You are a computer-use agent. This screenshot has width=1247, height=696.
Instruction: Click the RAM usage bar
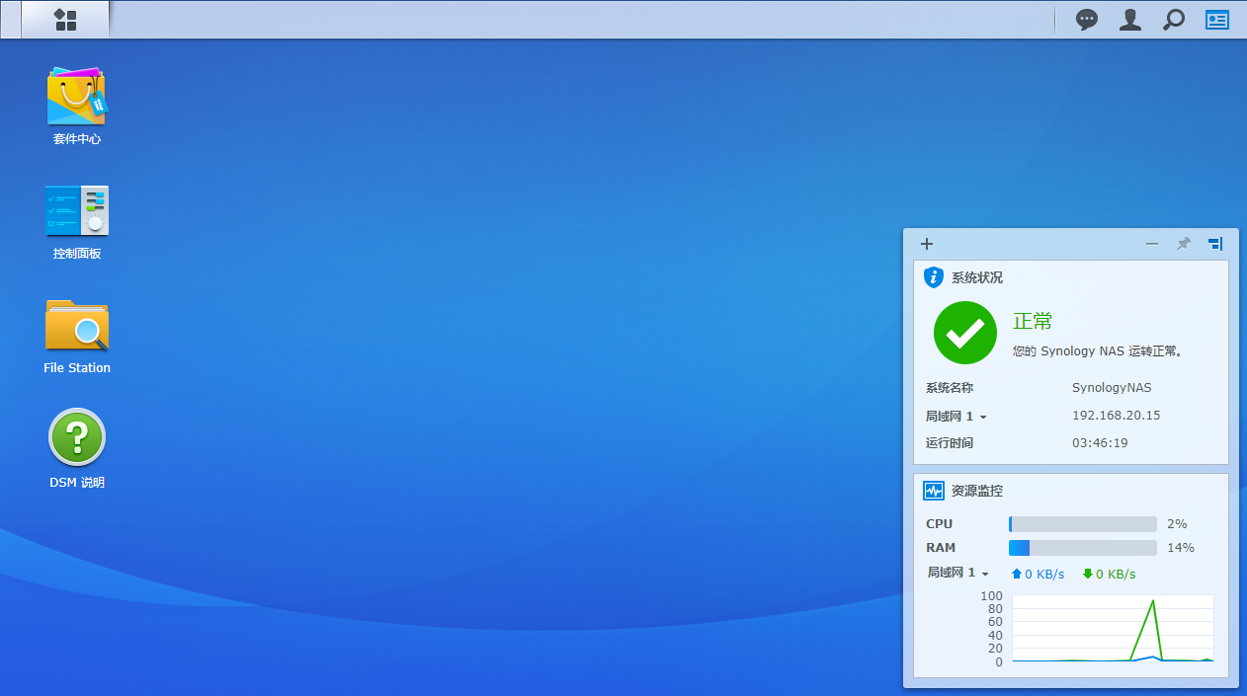[x=1083, y=548]
